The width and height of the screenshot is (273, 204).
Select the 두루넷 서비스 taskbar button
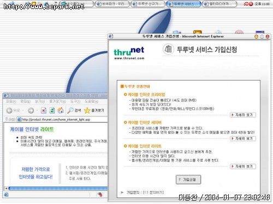pyautogui.click(x=184, y=4)
